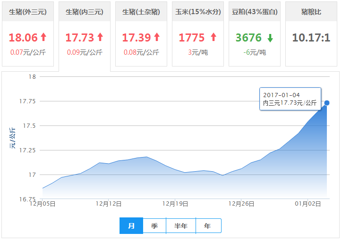Click red up arrow beside 18.06
Viewport: 342px width, 241px height.
coord(43,37)
